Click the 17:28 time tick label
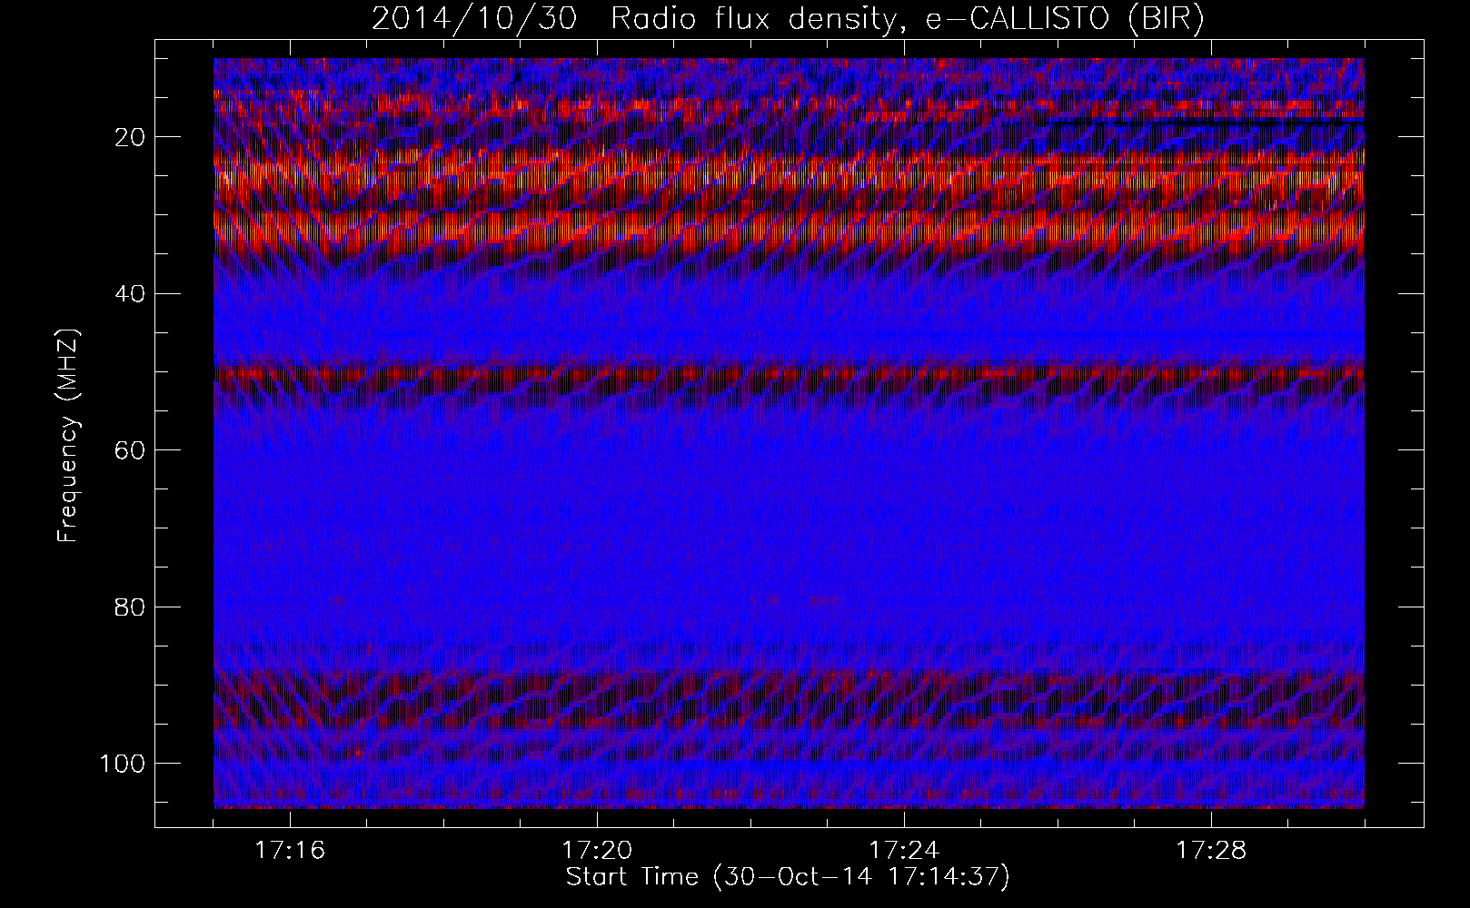The image size is (1470, 908). tap(1211, 851)
